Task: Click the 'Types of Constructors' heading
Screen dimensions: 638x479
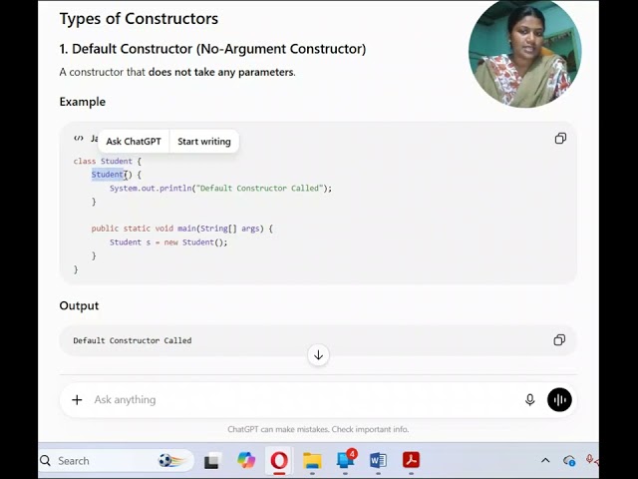Action: tap(139, 19)
